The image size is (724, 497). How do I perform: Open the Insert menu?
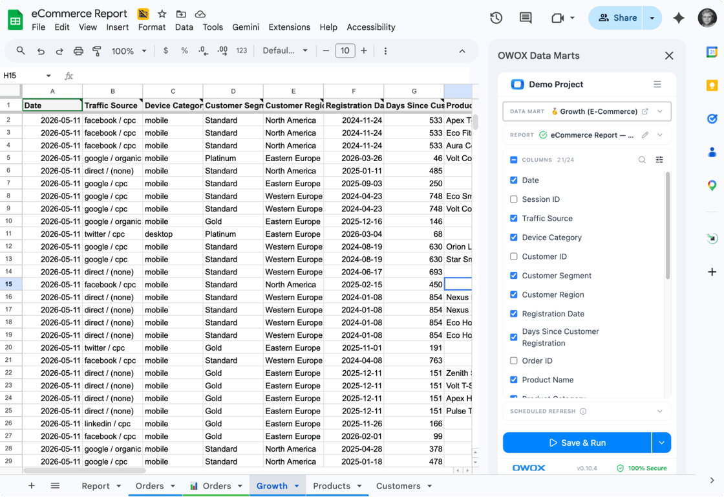tap(117, 27)
